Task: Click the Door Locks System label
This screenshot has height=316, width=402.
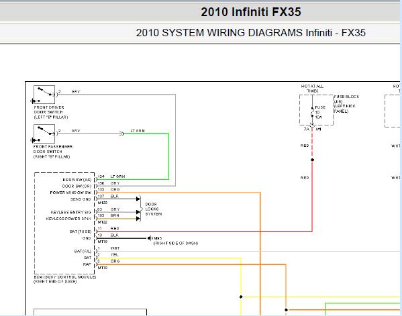Action: pos(153,209)
